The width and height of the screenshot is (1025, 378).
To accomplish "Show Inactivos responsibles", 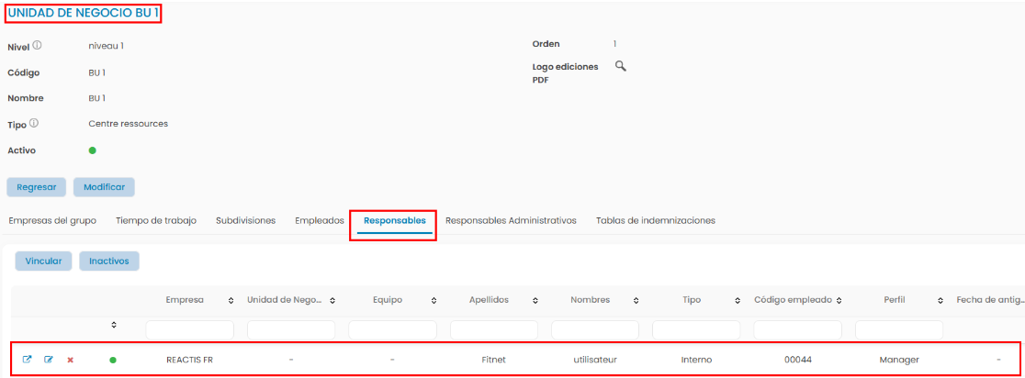I will [x=109, y=261].
